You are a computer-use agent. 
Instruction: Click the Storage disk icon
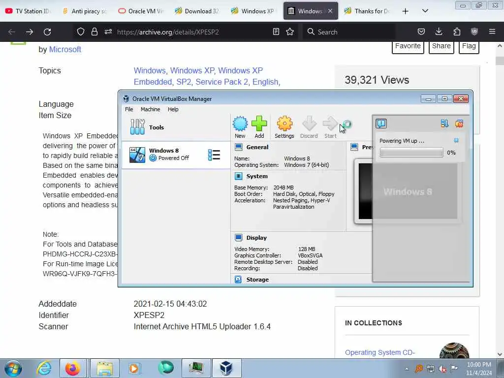238,280
